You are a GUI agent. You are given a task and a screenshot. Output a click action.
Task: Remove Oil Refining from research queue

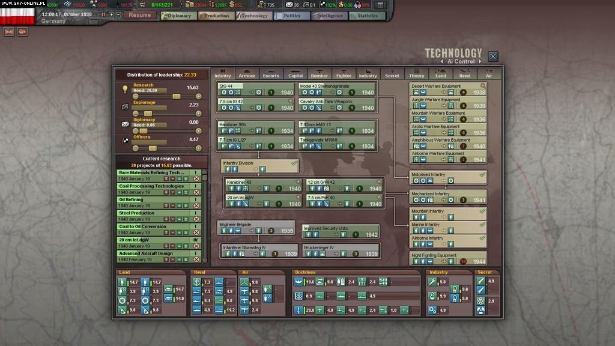196,205
